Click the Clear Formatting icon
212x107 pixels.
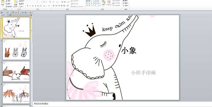pyautogui.click(x=50, y=2)
